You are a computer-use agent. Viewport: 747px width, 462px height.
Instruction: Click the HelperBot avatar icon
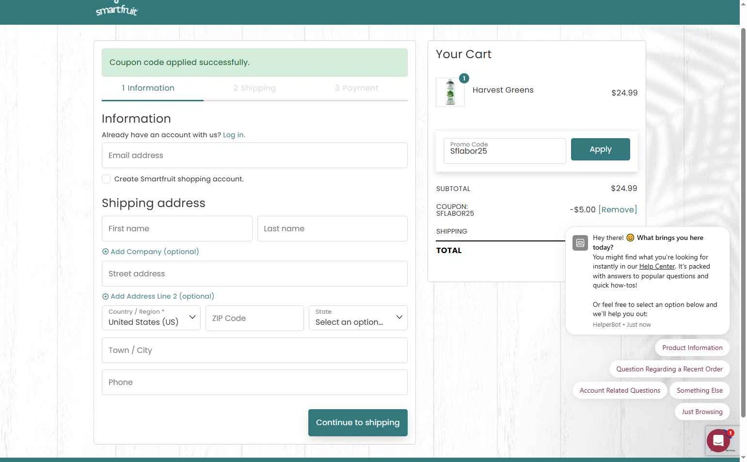coord(580,243)
